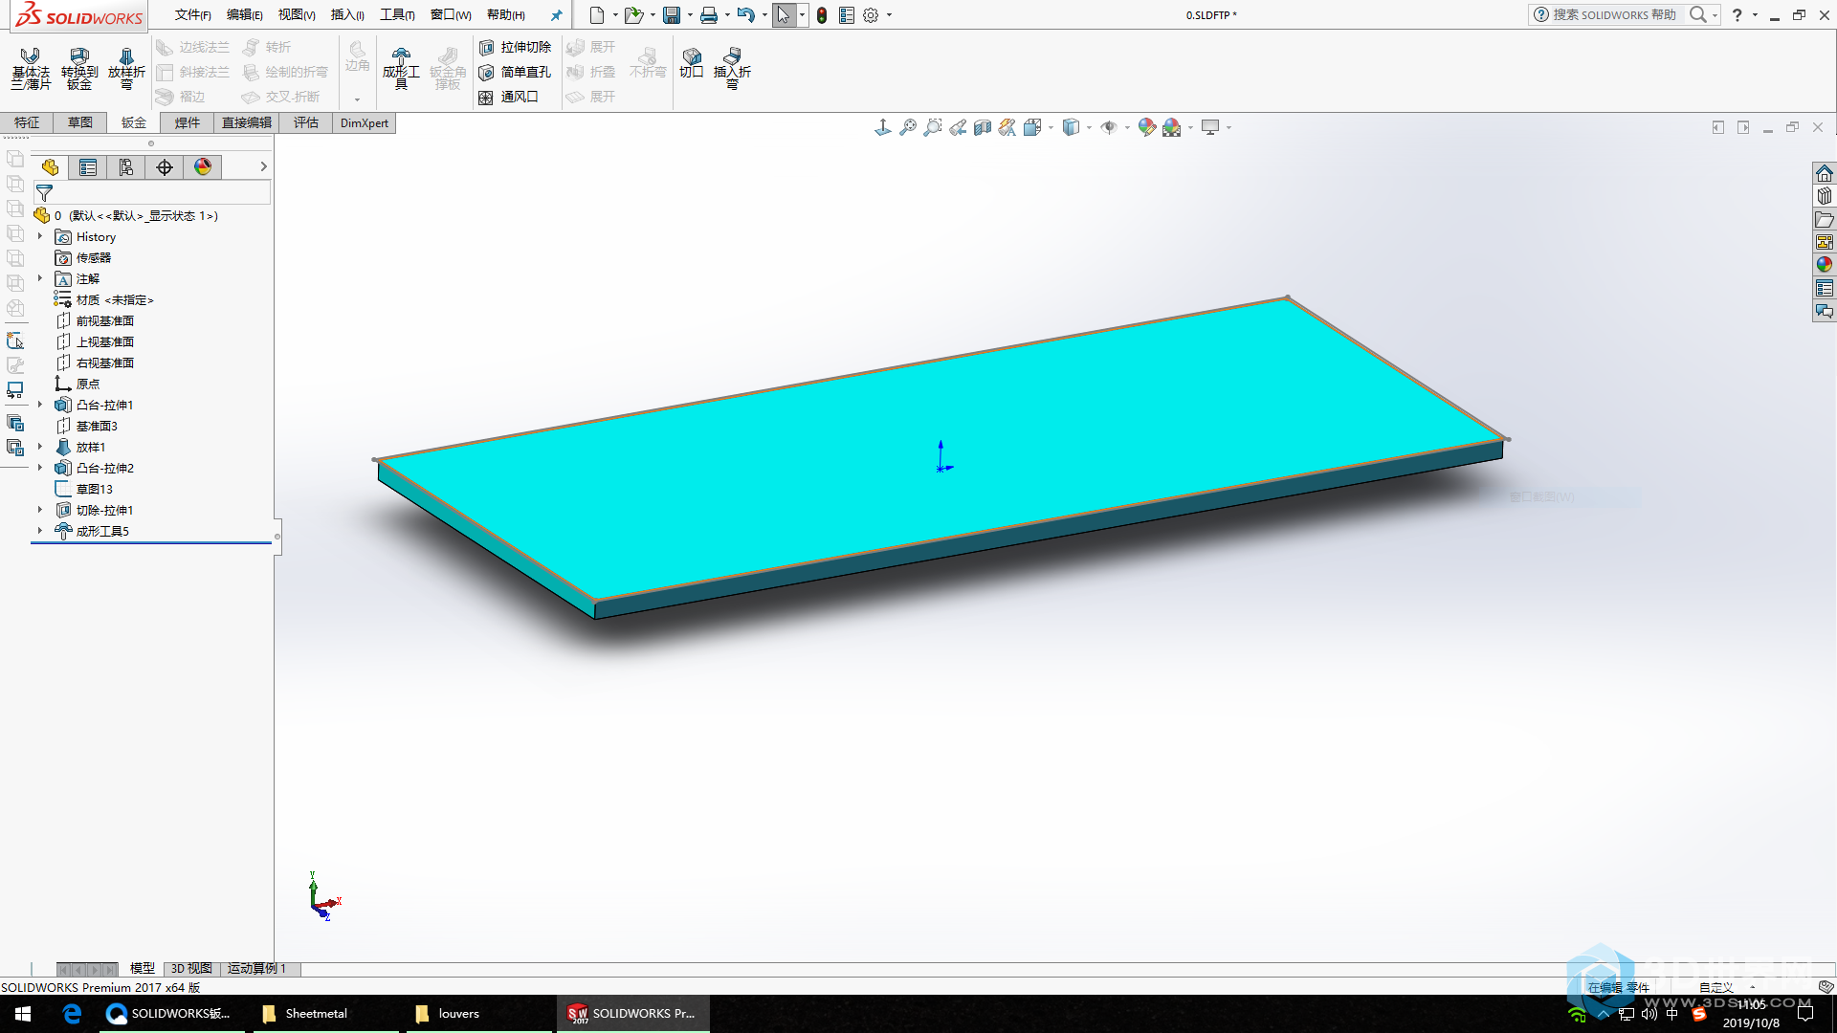Expand the feature manager tabs chevron
This screenshot has width=1837, height=1033.
point(263,167)
